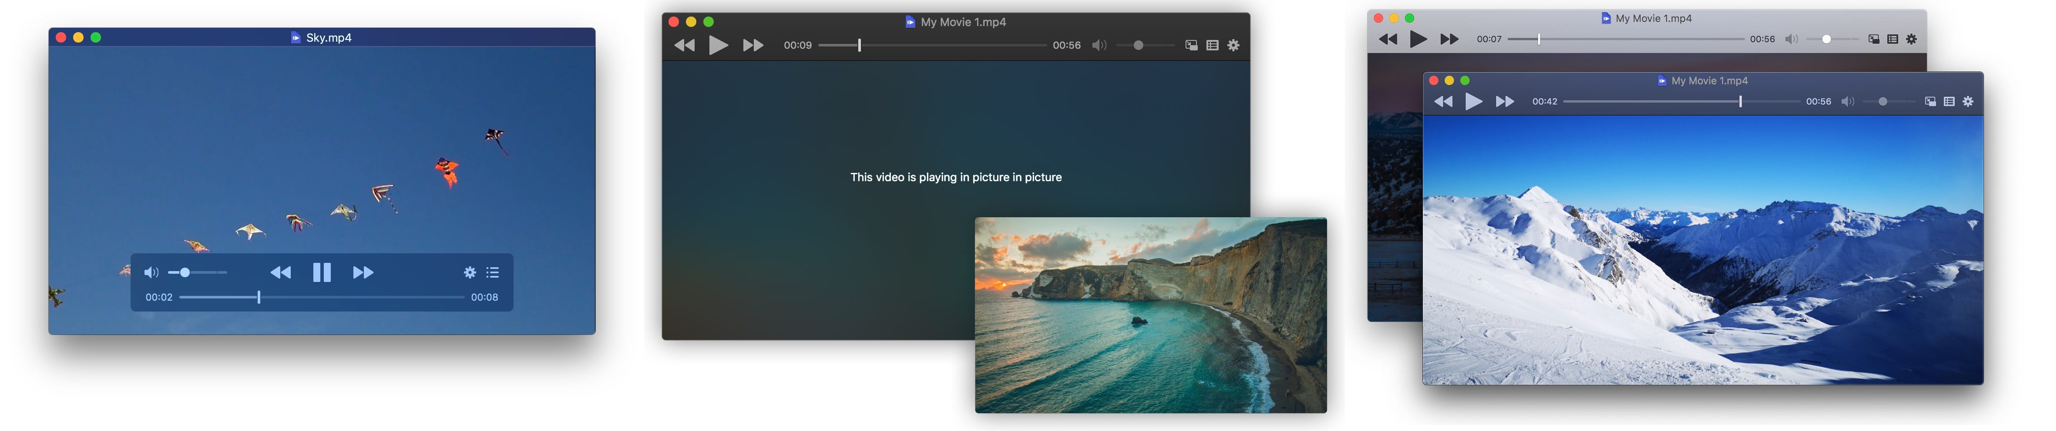Pause the Sky.mp4 video
The height and width of the screenshot is (431, 2056).
pos(321,272)
